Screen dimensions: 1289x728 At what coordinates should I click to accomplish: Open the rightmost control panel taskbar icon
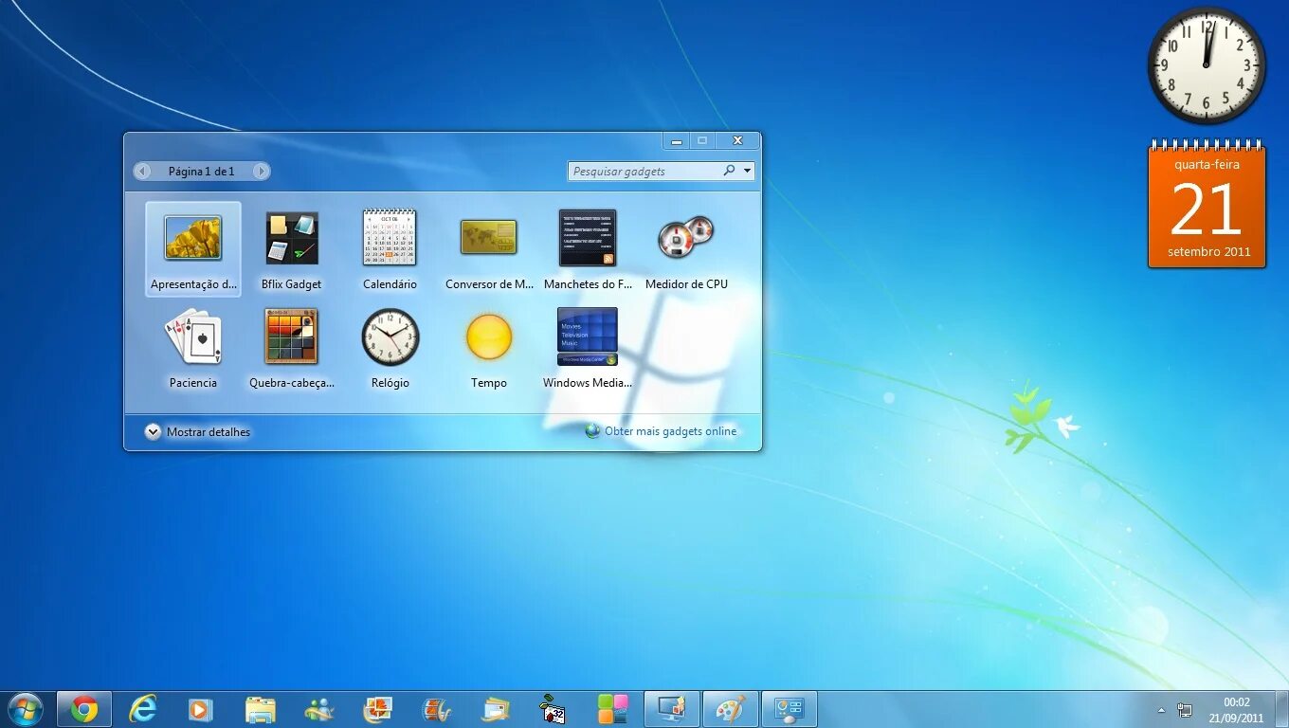[789, 709]
